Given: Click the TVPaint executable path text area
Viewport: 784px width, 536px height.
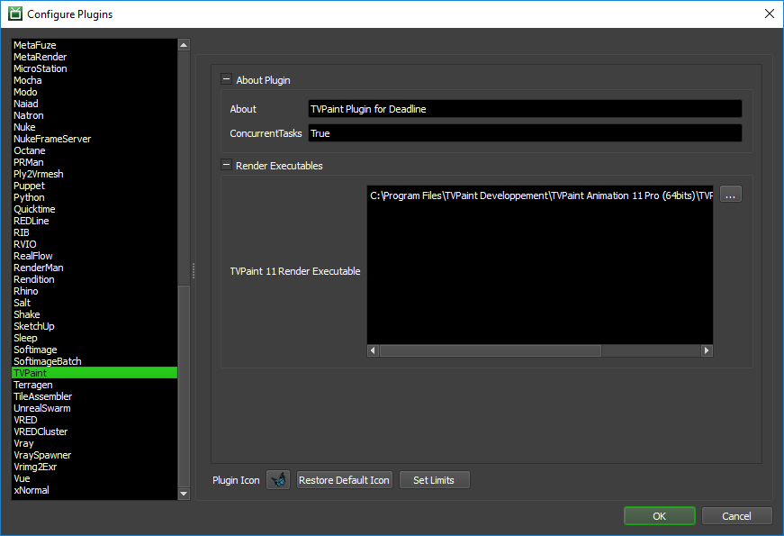Looking at the screenshot, I should coord(540,265).
